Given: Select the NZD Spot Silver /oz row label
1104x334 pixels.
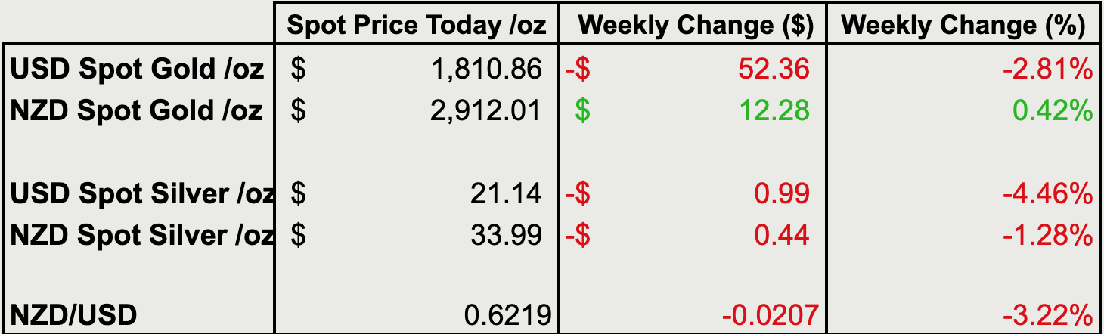Looking at the screenshot, I should 141,236.
